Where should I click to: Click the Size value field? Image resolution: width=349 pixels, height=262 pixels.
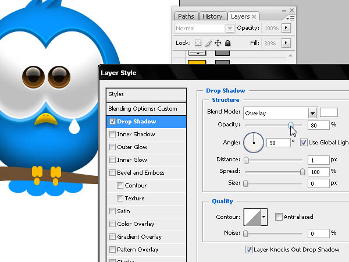click(x=319, y=183)
